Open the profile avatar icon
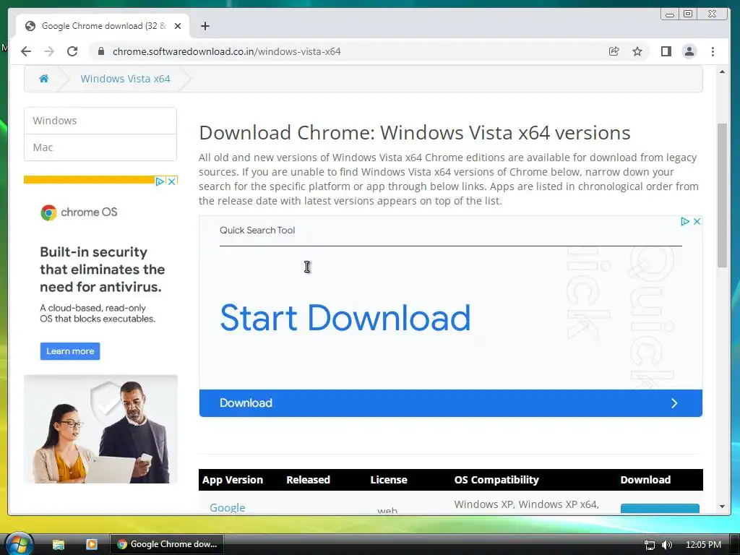Image resolution: width=740 pixels, height=555 pixels. coord(689,51)
